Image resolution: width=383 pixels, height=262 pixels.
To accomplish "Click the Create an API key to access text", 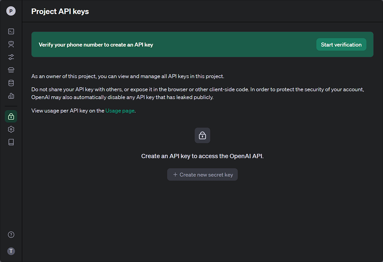I will click(x=202, y=156).
